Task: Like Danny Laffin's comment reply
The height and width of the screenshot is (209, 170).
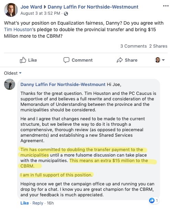Action: point(25,203)
